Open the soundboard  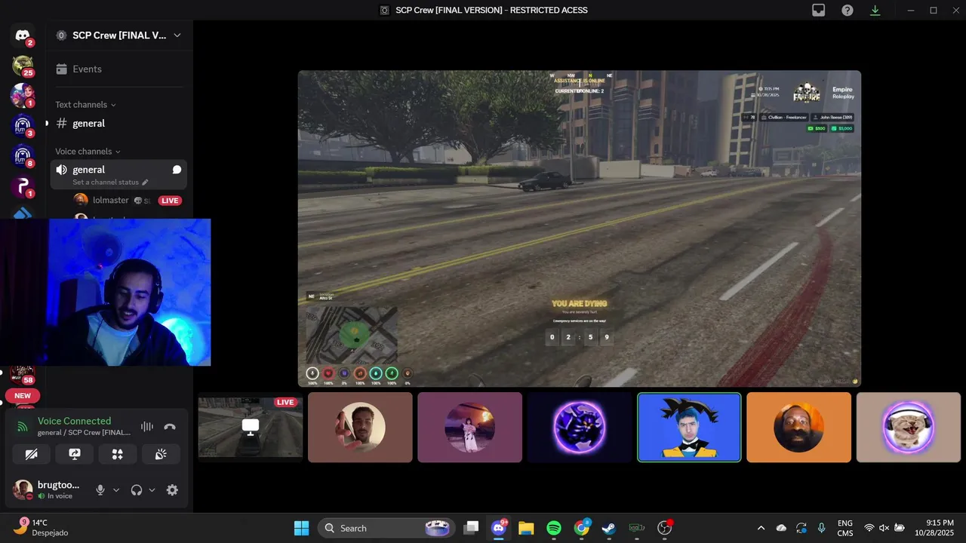[161, 454]
